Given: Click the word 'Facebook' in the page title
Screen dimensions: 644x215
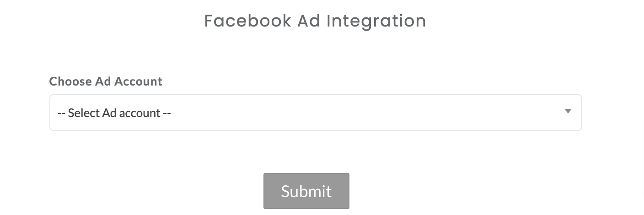Looking at the screenshot, I should (x=247, y=21).
